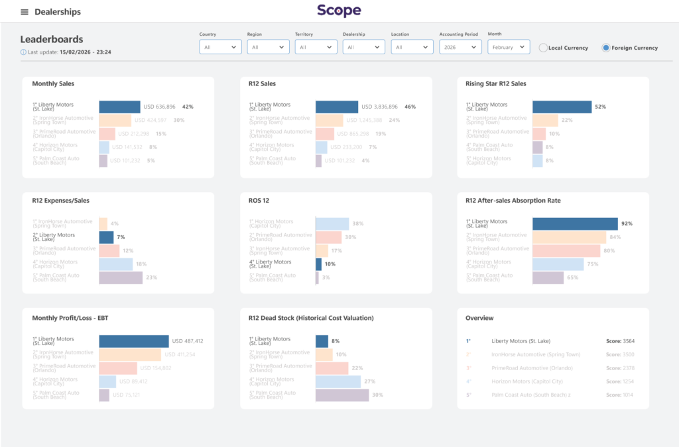This screenshot has height=447, width=679.
Task: Select the Foreign Currency radio button
Action: (x=606, y=48)
